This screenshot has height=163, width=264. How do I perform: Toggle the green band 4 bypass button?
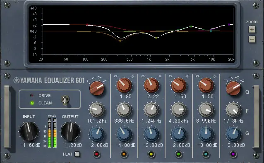[x=178, y=154]
